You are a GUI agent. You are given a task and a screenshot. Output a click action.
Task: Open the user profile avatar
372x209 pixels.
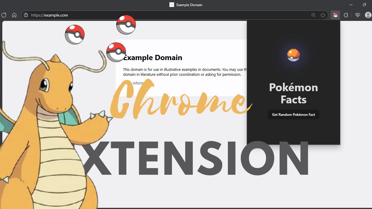click(368, 15)
